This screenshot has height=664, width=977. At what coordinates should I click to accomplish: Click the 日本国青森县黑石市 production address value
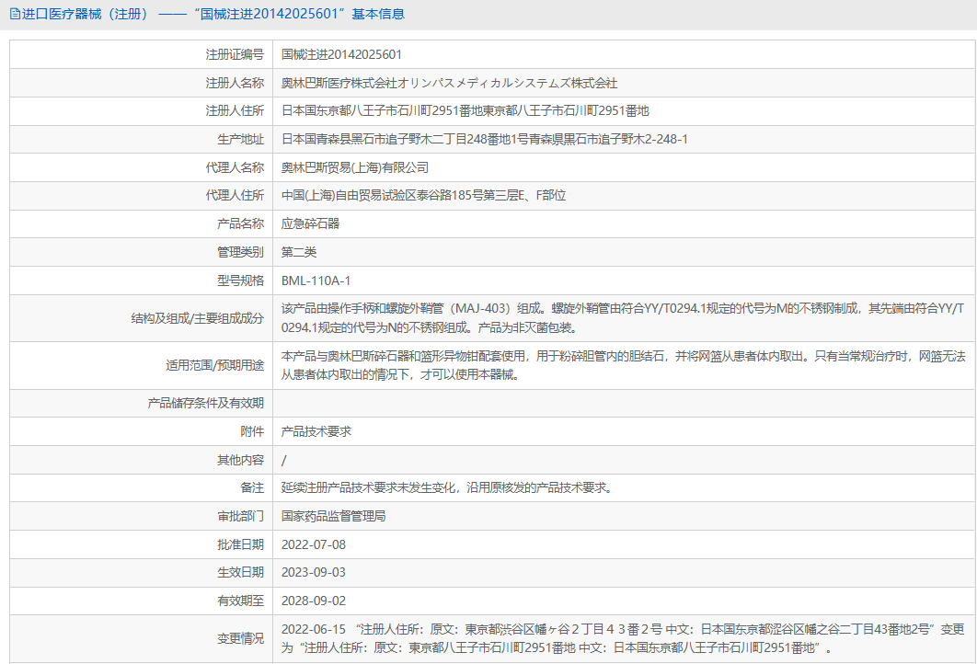pyautogui.click(x=484, y=139)
